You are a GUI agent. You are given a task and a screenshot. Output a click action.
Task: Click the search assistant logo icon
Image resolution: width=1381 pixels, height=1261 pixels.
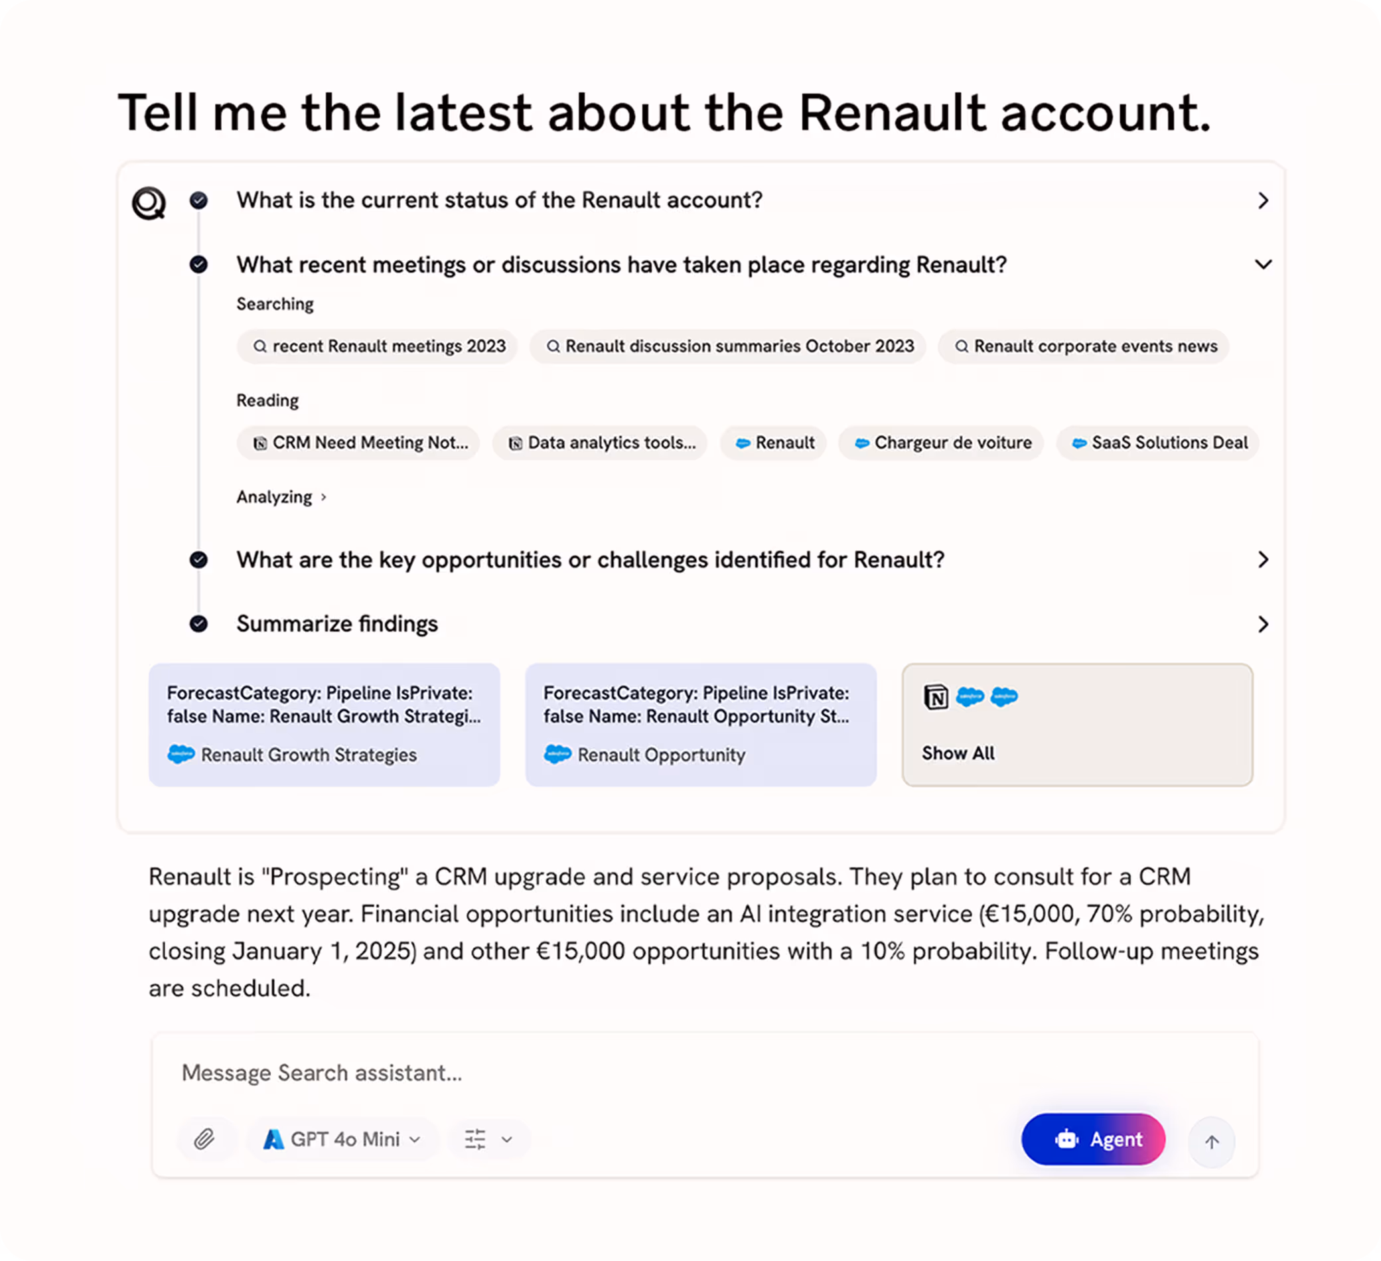(x=149, y=202)
